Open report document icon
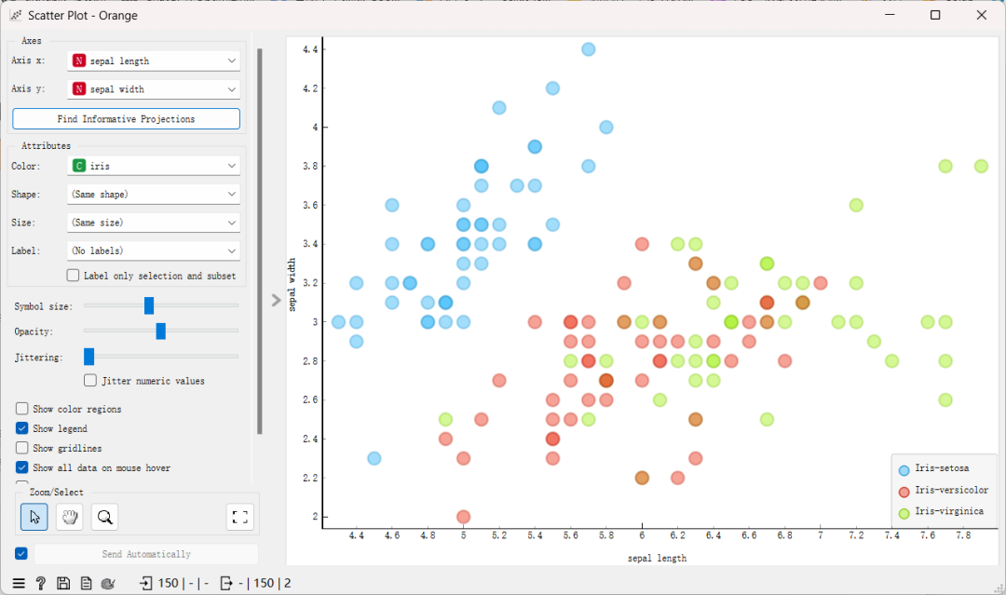Screen dimensions: 1006x595 point(86,583)
